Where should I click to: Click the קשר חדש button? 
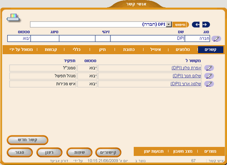pos(28,140)
